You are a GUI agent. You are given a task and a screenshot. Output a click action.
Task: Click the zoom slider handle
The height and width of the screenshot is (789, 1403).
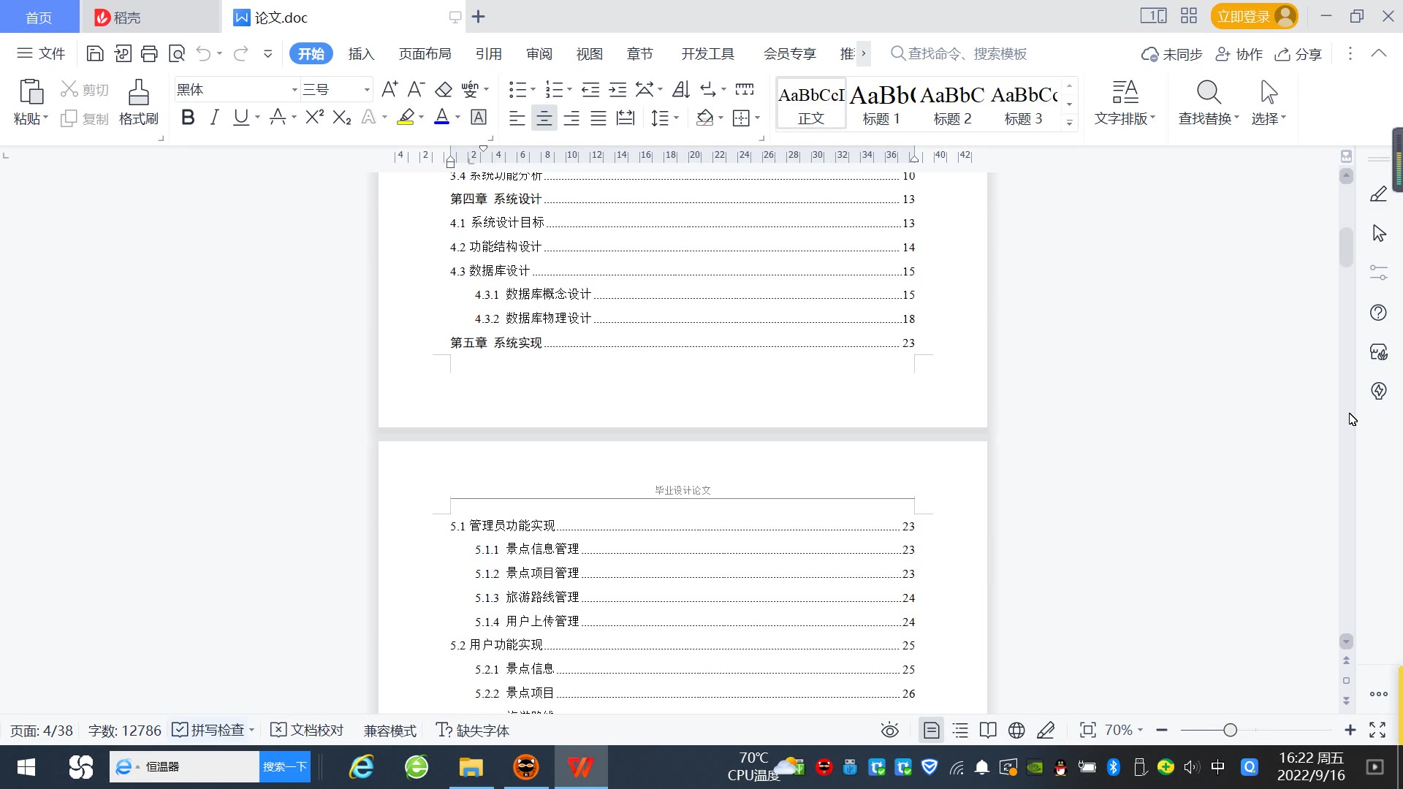pyautogui.click(x=1230, y=730)
